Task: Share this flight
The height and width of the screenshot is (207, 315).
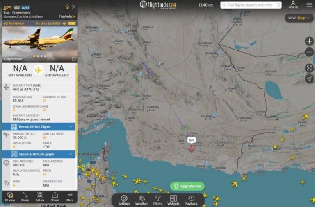Action: 55,197
